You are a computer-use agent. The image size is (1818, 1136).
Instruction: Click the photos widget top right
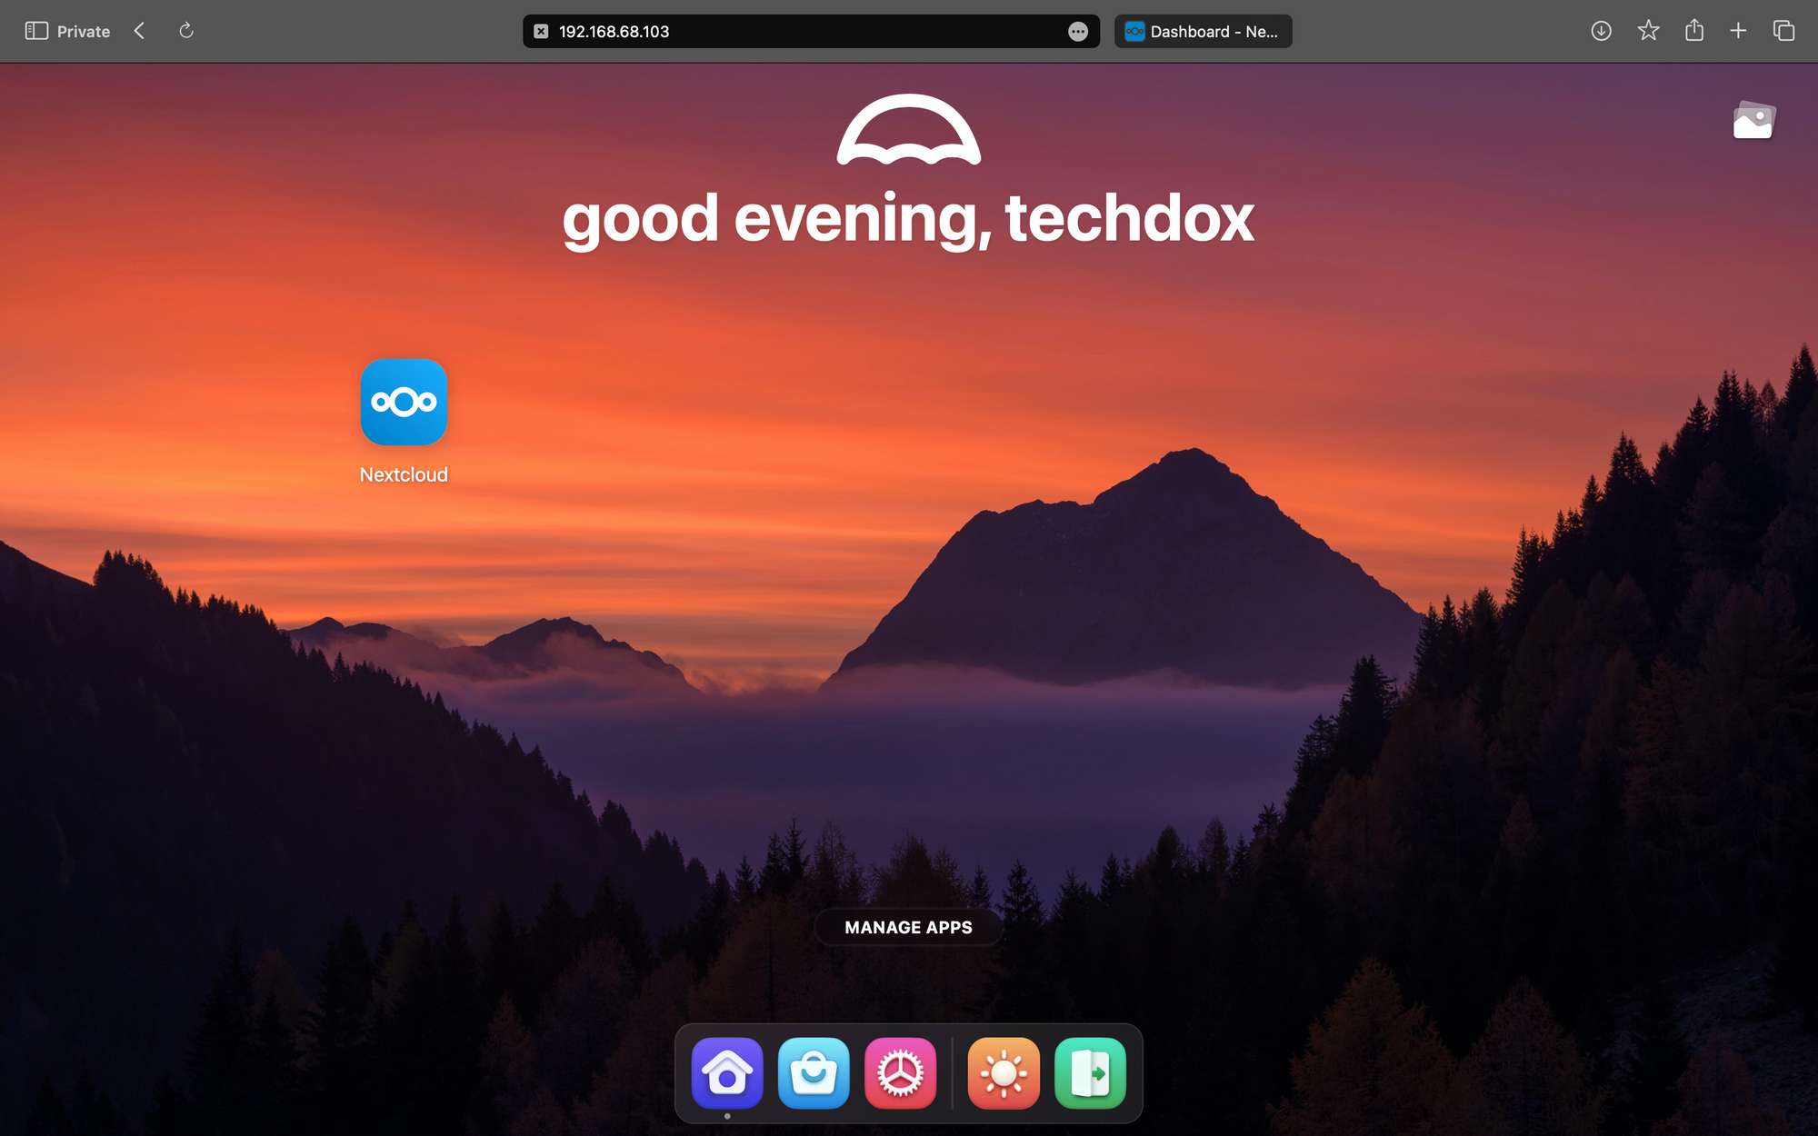click(1753, 120)
